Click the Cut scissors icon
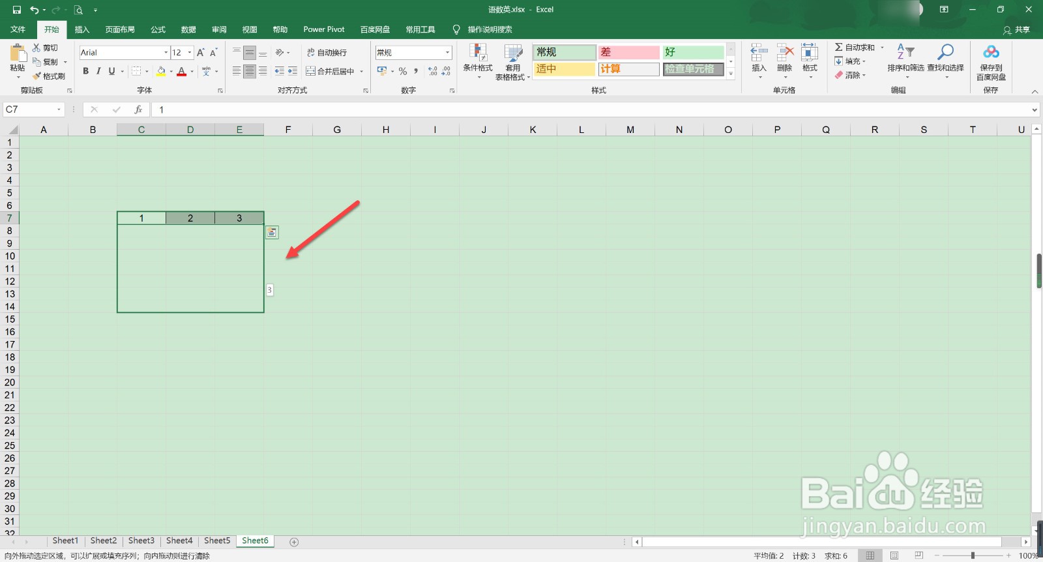Image resolution: width=1043 pixels, height=562 pixels. [x=37, y=48]
